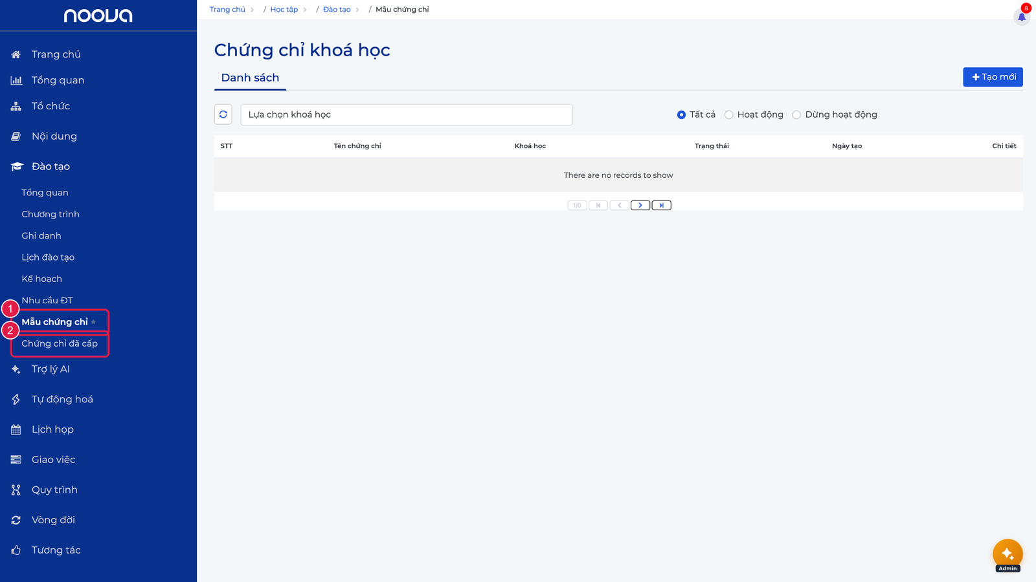Jump to the last page of results
1036x582 pixels.
pyautogui.click(x=661, y=206)
